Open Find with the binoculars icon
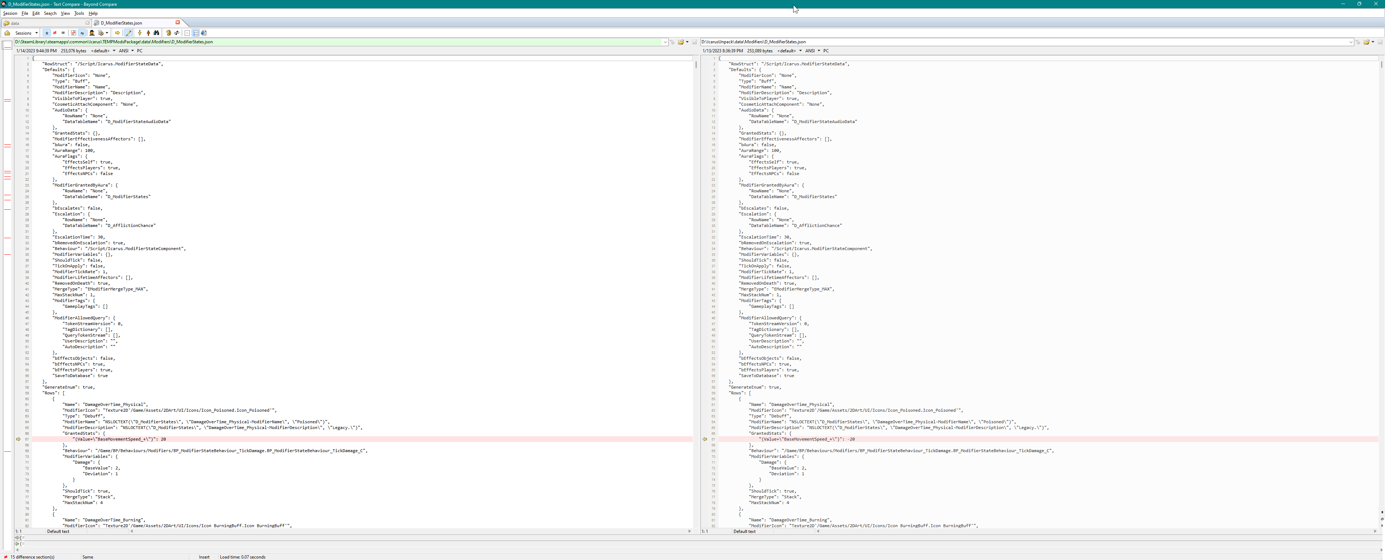 point(157,33)
